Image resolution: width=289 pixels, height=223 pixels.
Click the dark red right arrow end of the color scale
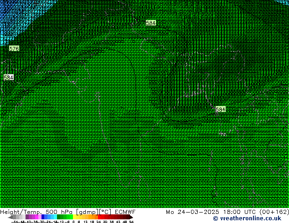click(x=131, y=217)
